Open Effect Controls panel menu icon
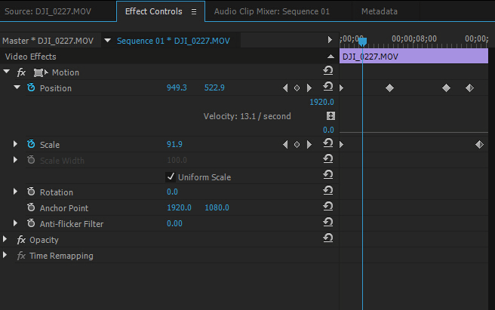The width and height of the screenshot is (495, 310). [x=194, y=11]
